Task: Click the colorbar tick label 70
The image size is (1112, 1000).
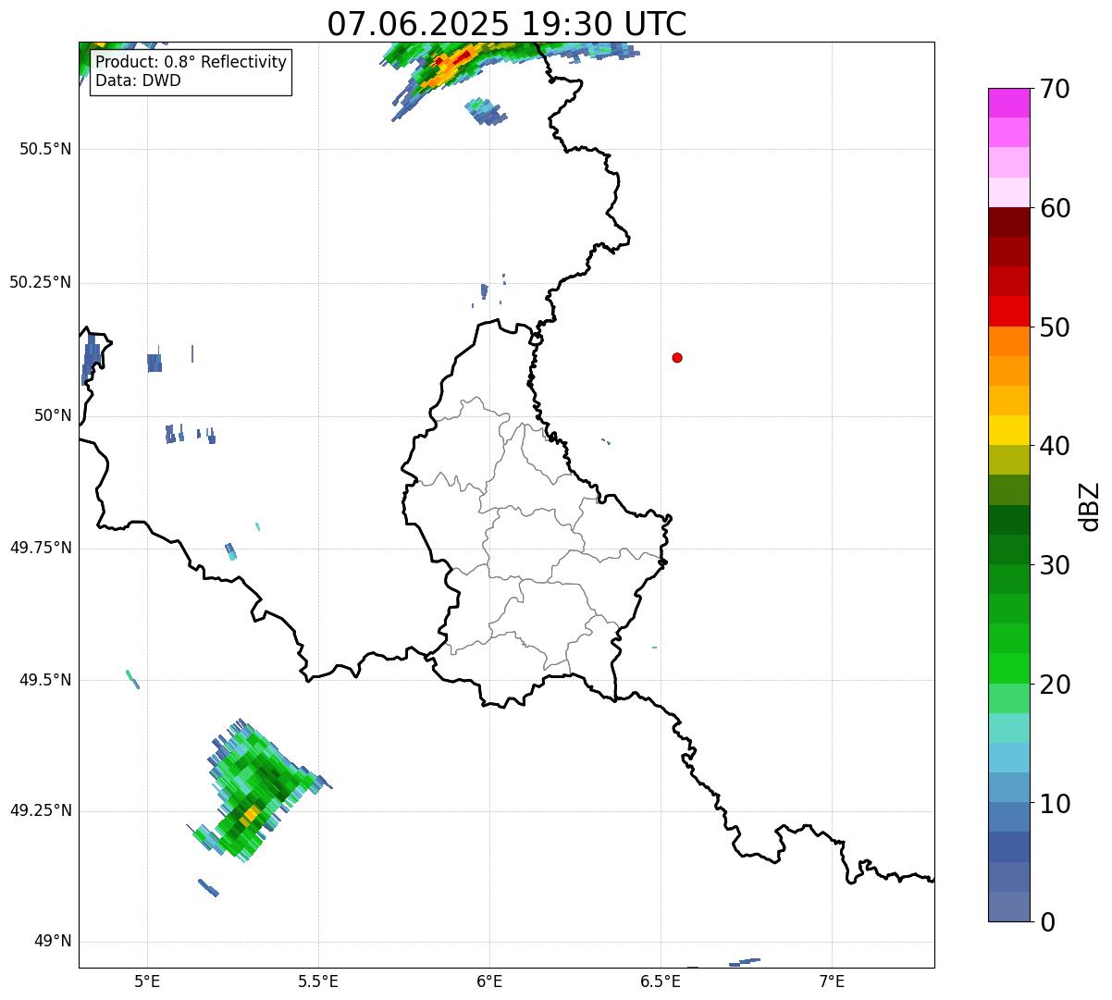Action: pos(1056,90)
